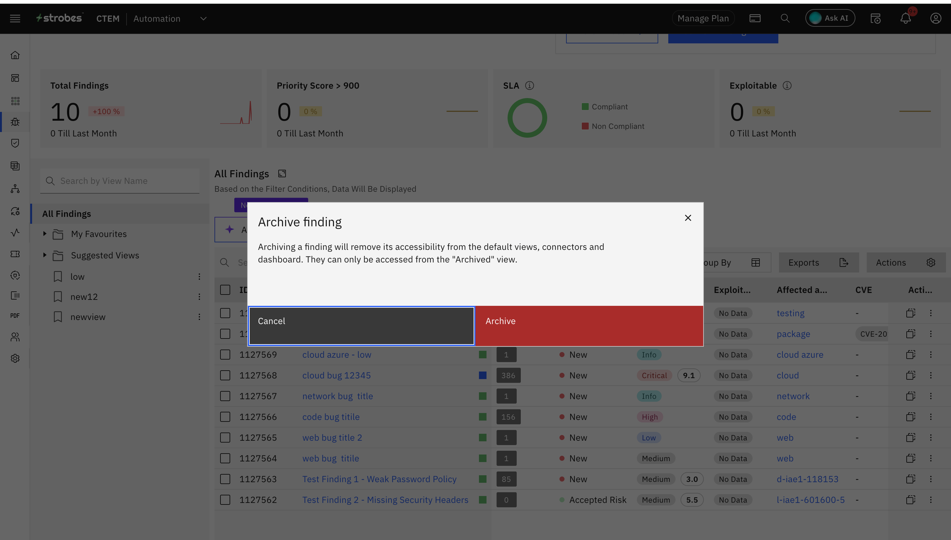Expand the Suggested Views folder
Screen dimensions: 951x540
point(45,255)
